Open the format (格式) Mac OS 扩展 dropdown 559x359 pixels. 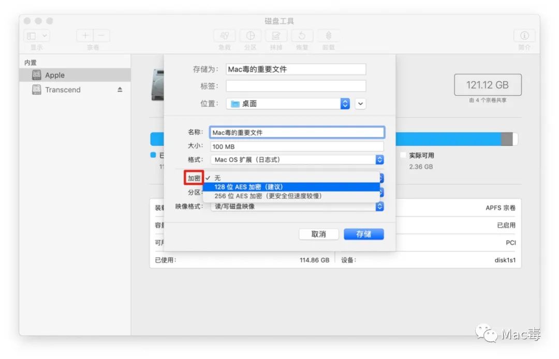297,160
